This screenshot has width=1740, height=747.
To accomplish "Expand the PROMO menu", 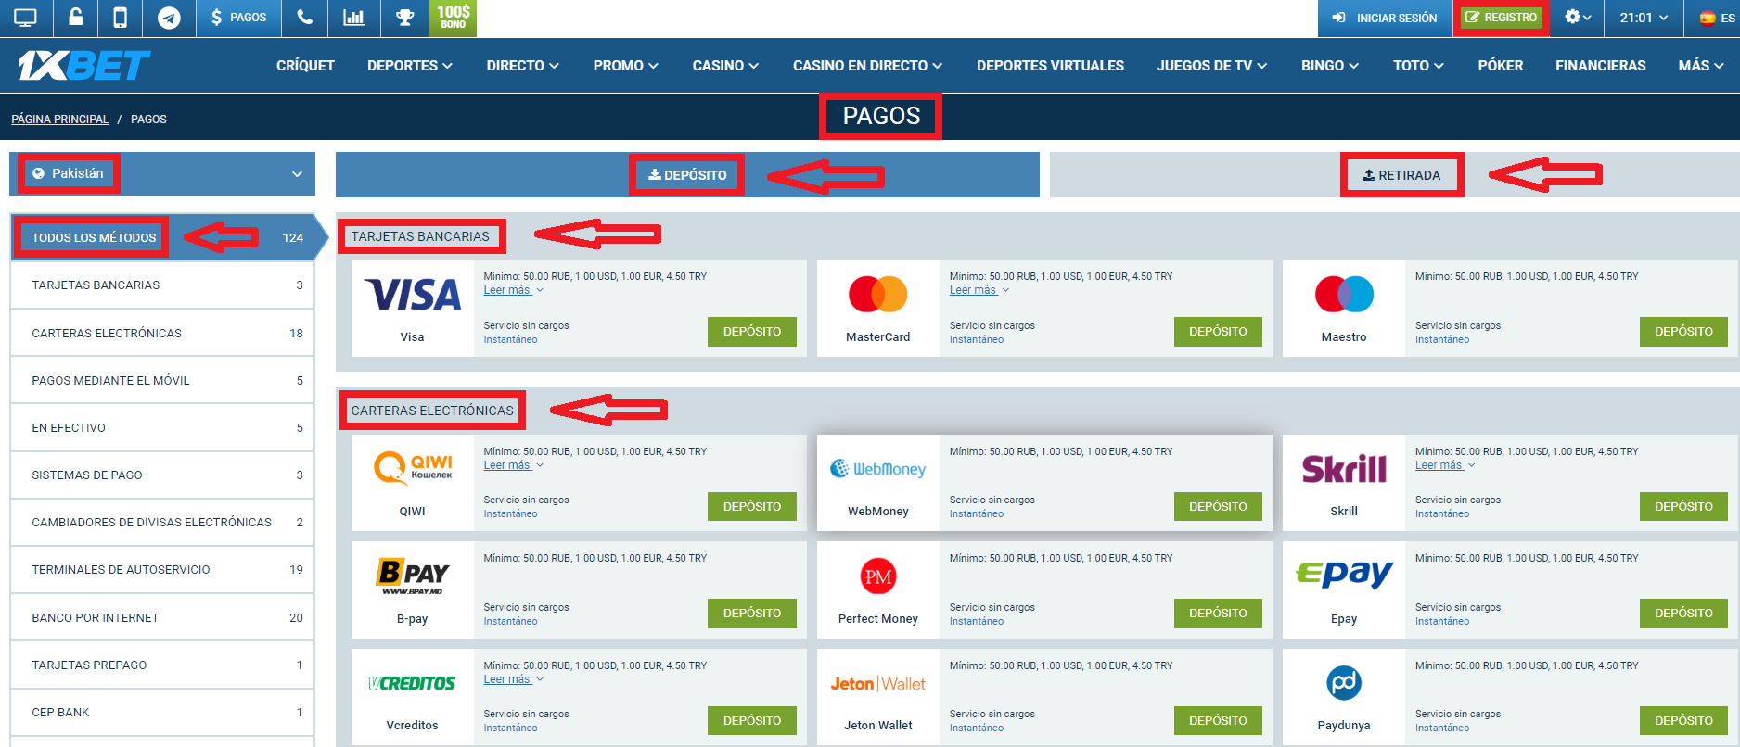I will click(x=626, y=66).
